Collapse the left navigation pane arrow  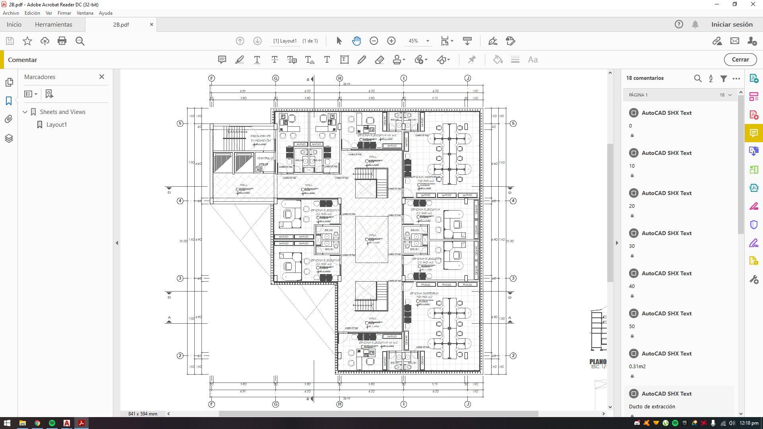117,243
